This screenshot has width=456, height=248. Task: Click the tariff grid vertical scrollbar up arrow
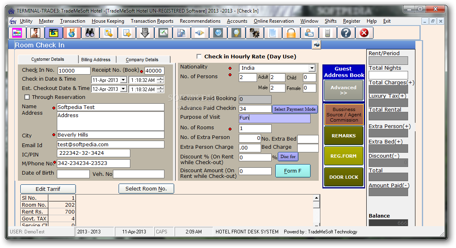click(316, 198)
